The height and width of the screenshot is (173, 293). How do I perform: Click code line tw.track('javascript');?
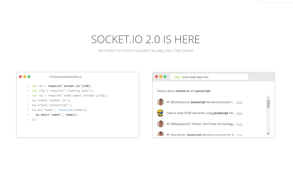tap(52, 105)
